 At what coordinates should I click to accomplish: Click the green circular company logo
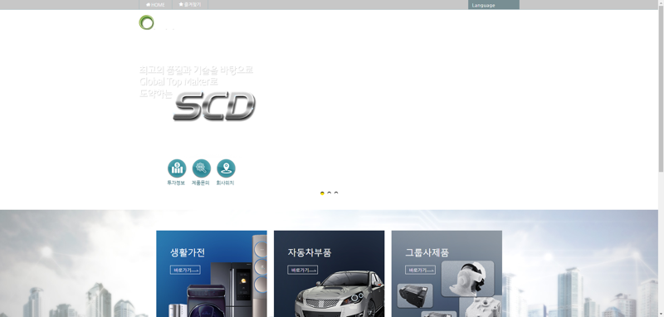147,22
